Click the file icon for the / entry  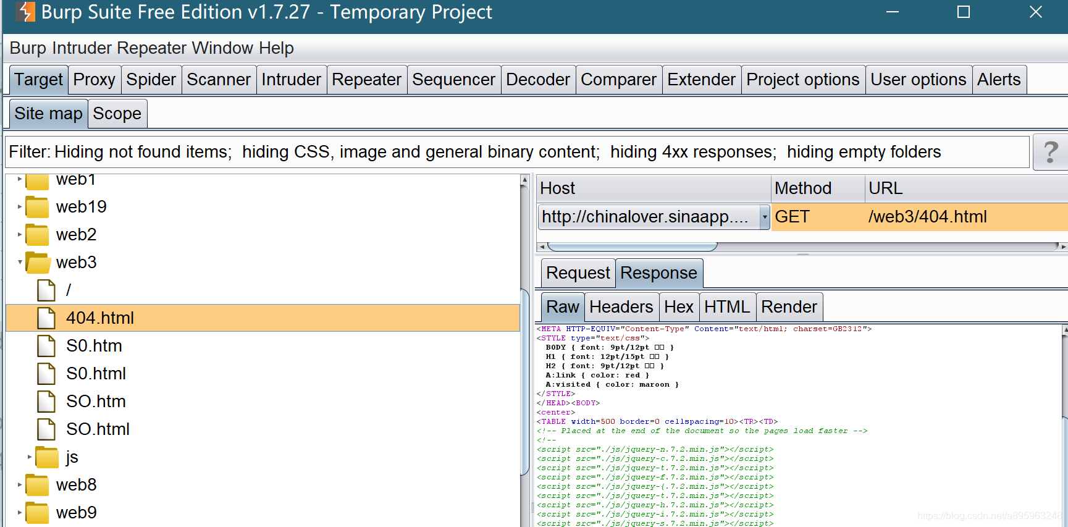[46, 290]
